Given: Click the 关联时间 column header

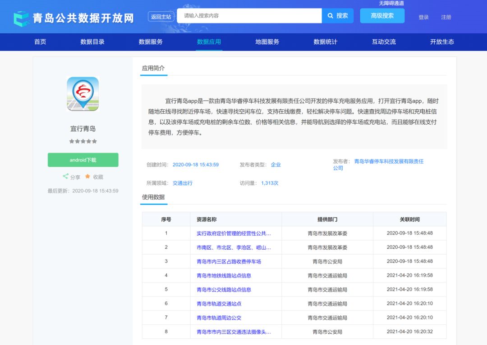Looking at the screenshot, I should click(x=409, y=219).
